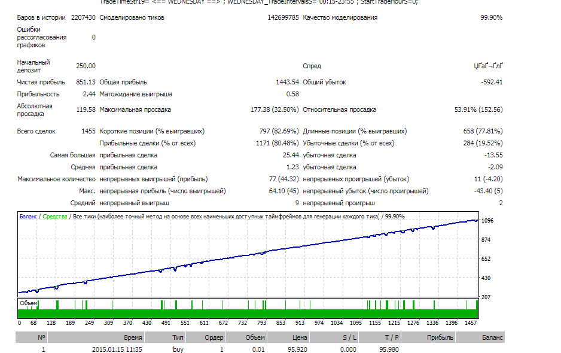
Task: Select average profit trade value 1.23
Action: (x=292, y=167)
